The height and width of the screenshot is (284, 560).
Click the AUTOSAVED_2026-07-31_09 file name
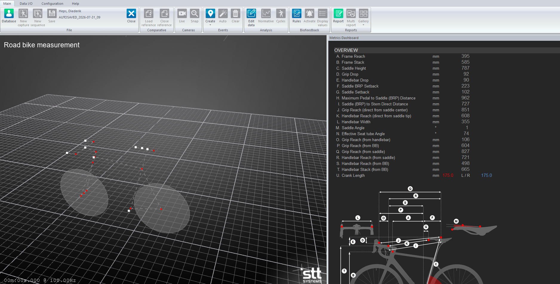click(79, 17)
